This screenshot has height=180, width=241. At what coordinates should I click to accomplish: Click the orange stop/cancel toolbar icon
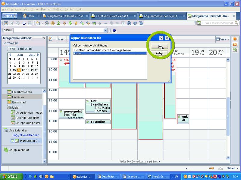(x=53, y=23)
